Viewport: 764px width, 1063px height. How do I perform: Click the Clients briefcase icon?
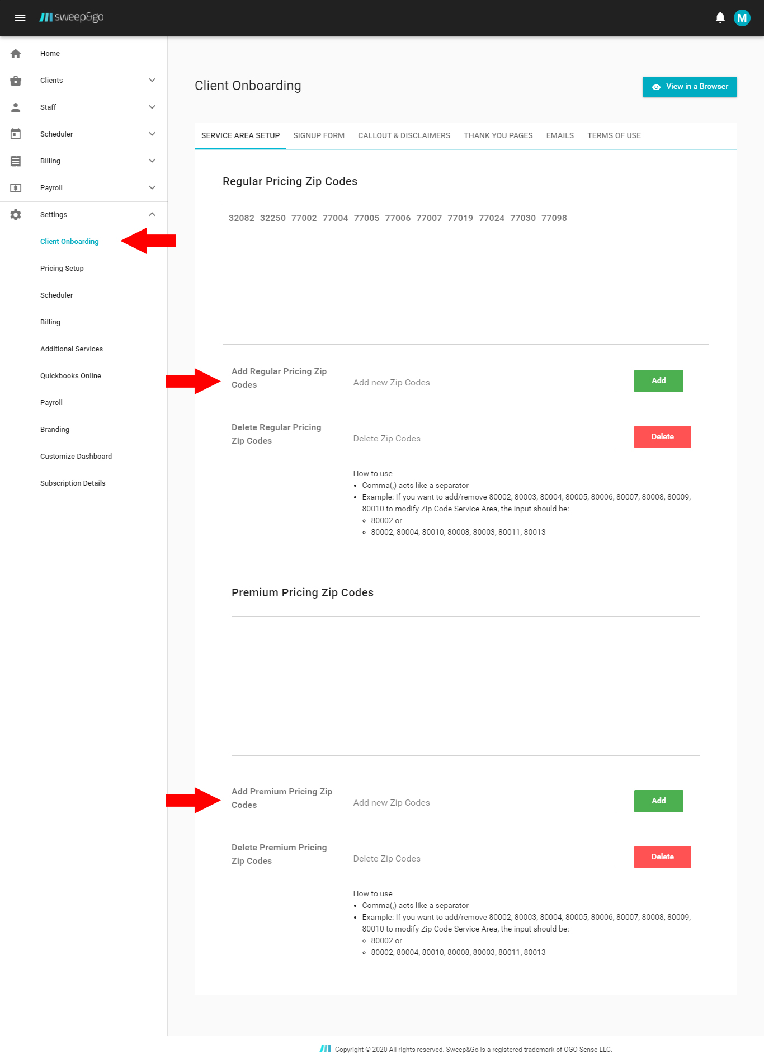tap(16, 81)
